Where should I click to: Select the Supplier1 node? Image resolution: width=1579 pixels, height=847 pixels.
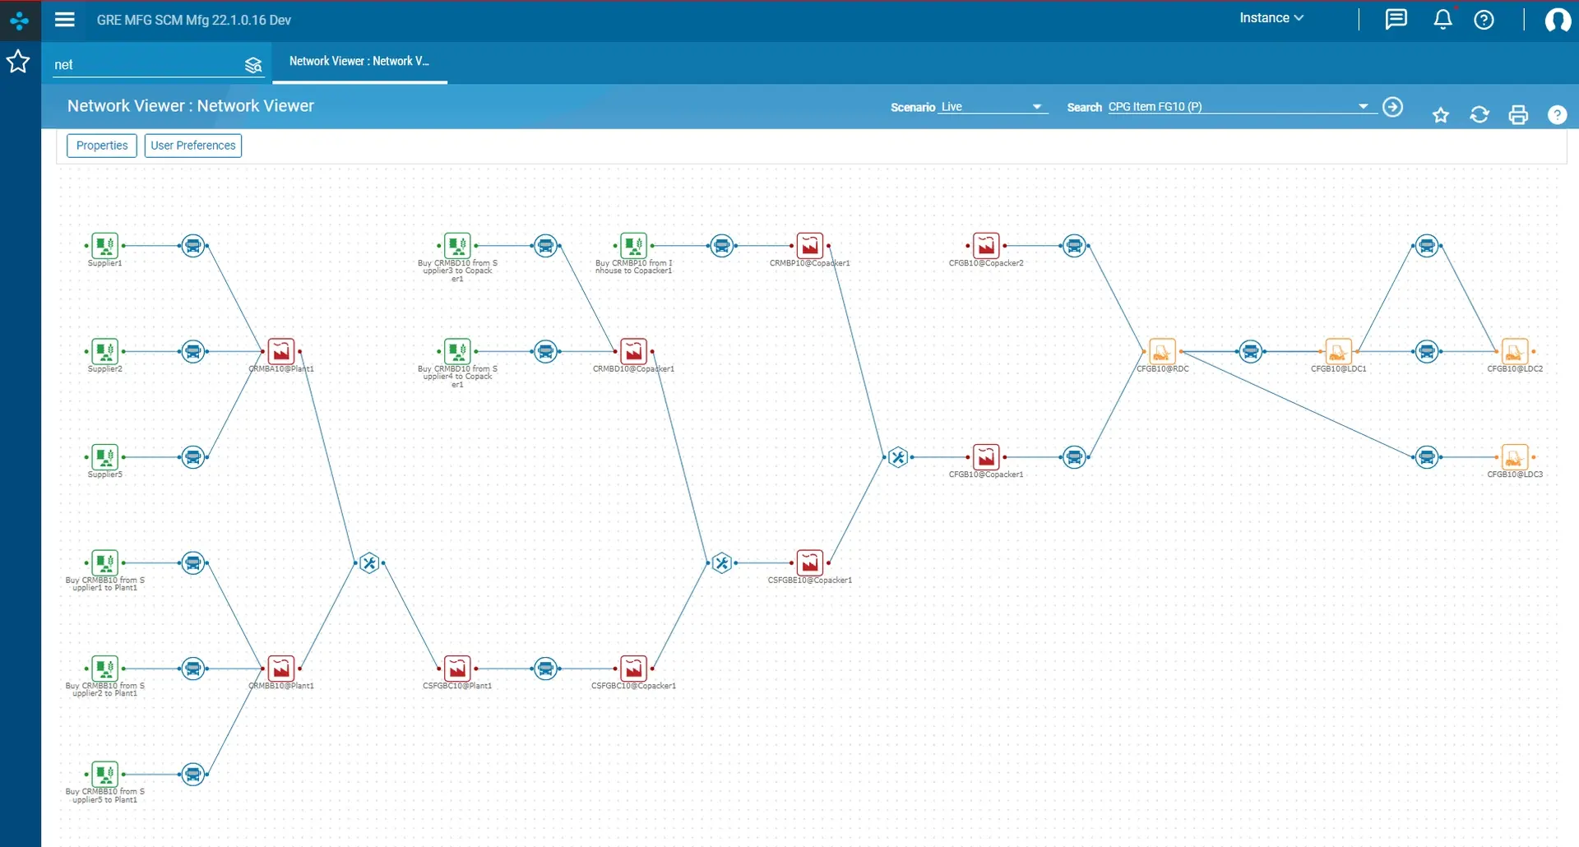(105, 246)
